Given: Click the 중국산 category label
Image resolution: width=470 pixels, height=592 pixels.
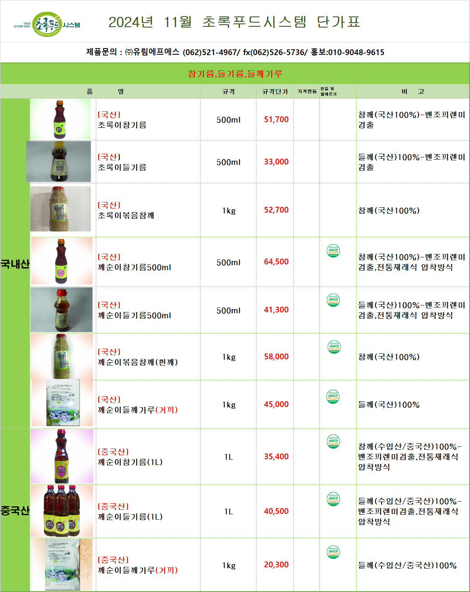Looking at the screenshot, I should (x=15, y=511).
